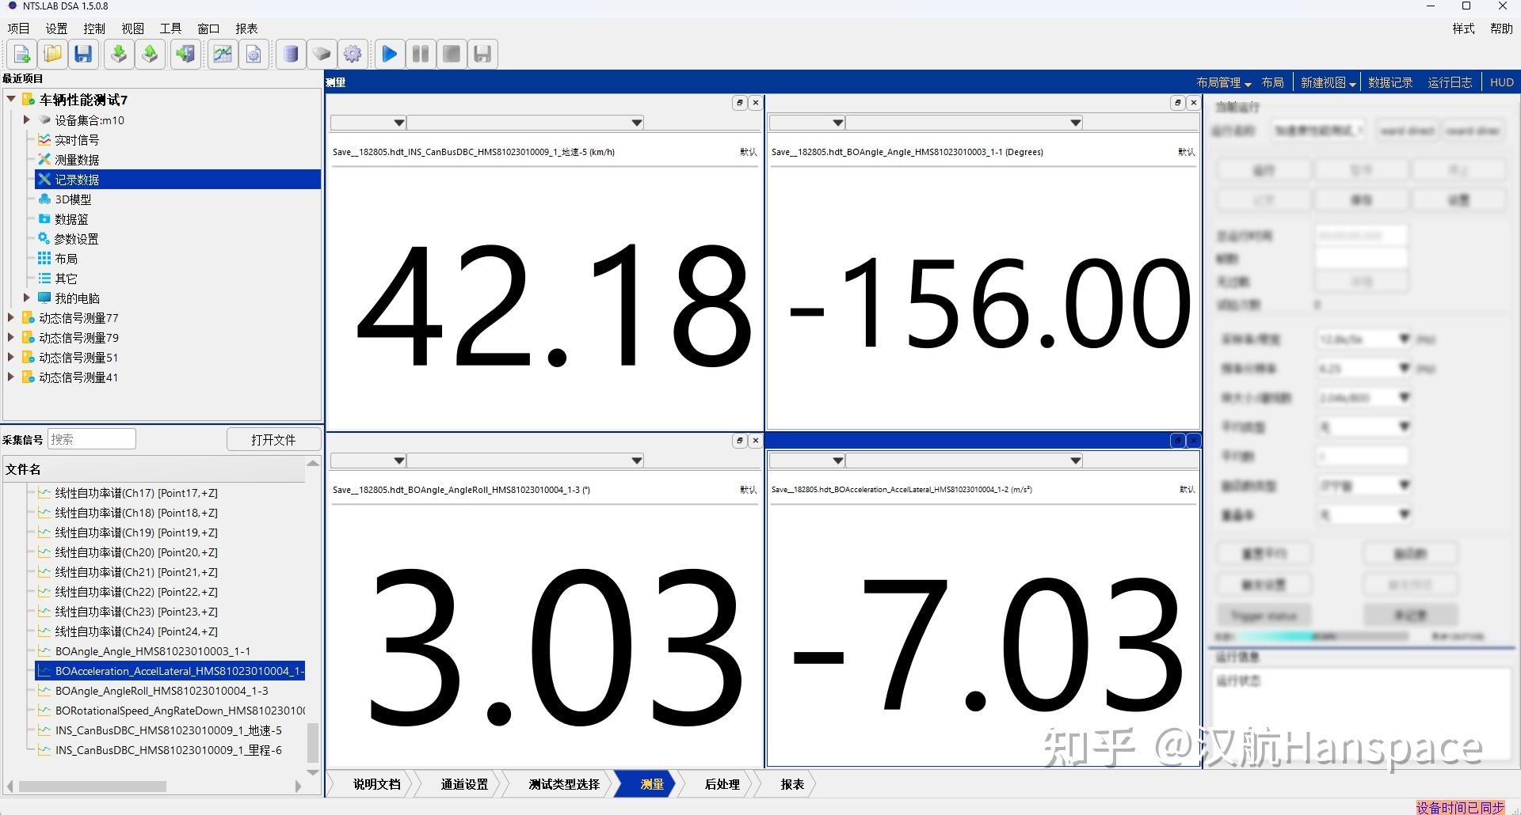Screen dimensions: 1521x815
Task: Open 运行日志 in the top bar
Action: (x=1449, y=81)
